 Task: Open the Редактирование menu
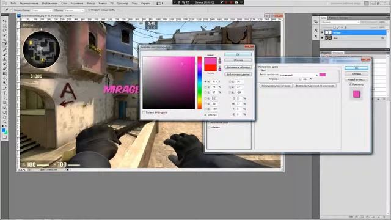29,4
